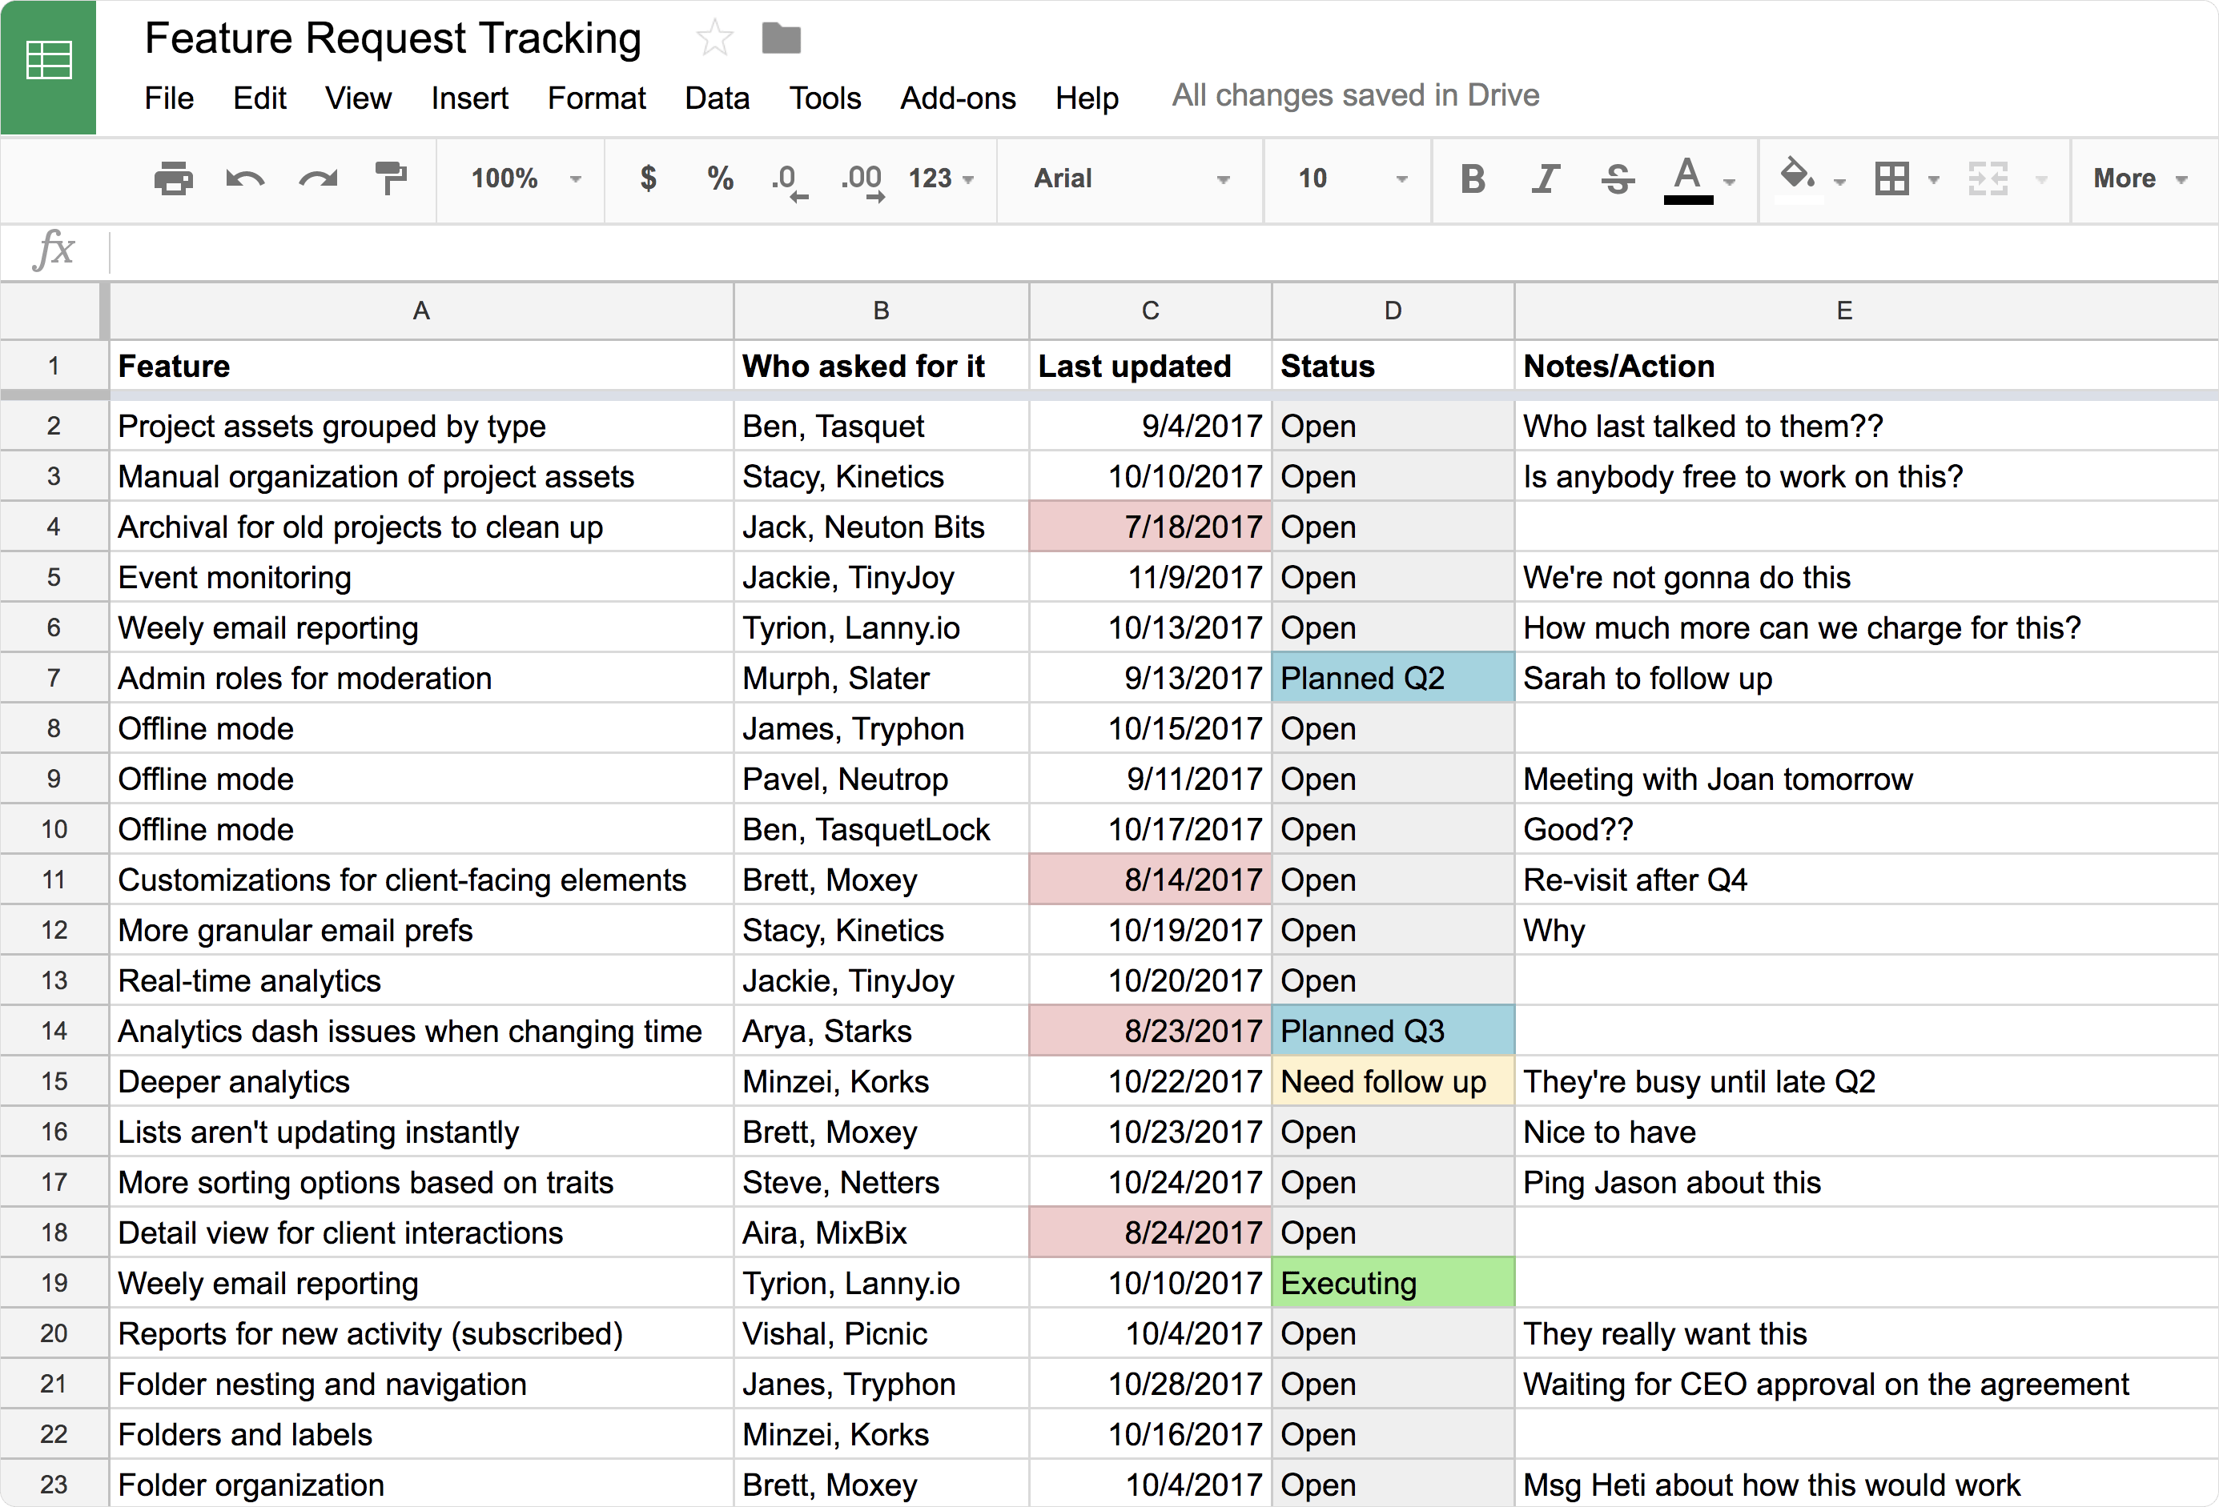The image size is (2219, 1507).
Task: Open the Add-ons menu
Action: pos(958,98)
